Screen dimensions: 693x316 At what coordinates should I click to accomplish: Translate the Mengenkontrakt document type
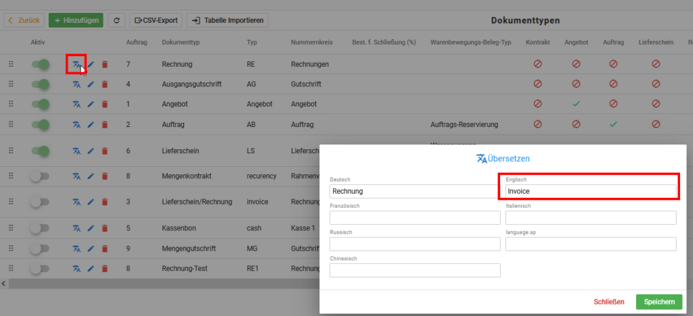pos(76,176)
